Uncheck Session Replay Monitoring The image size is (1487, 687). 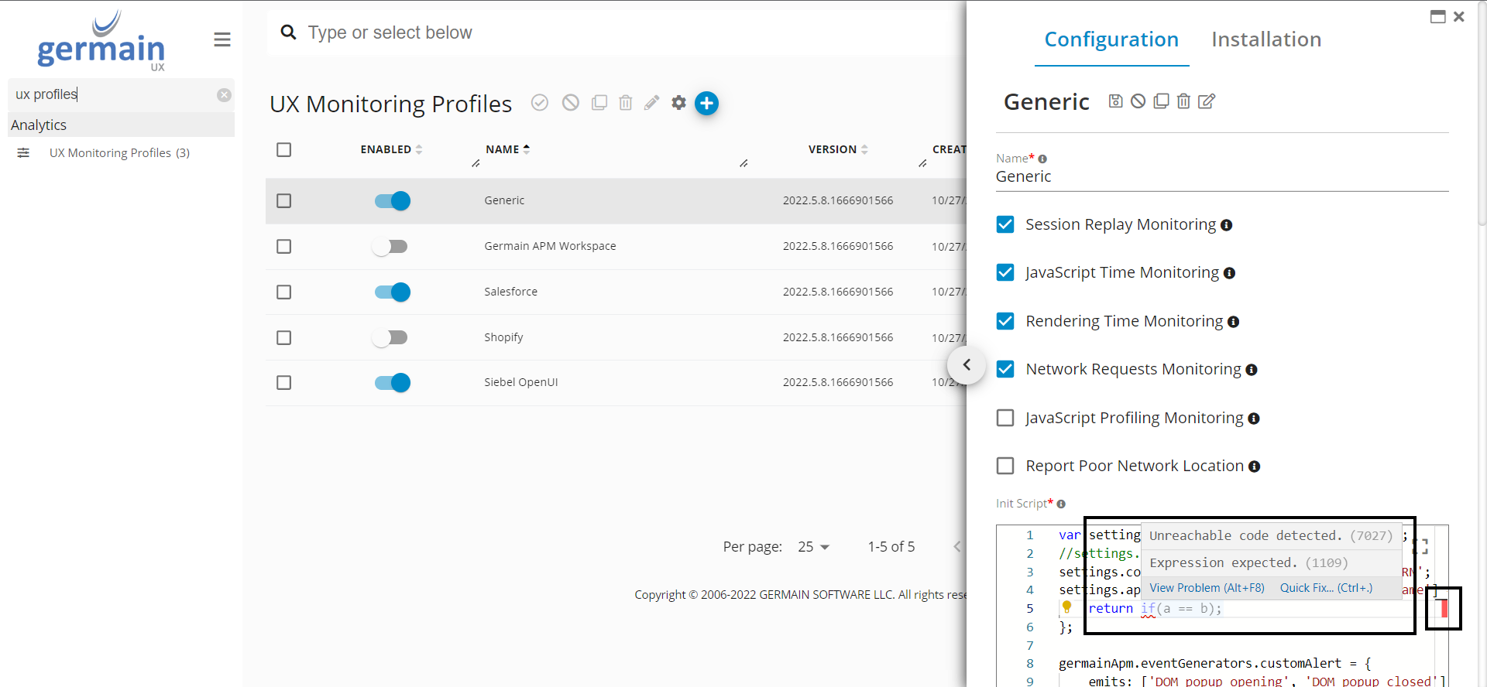[1005, 224]
